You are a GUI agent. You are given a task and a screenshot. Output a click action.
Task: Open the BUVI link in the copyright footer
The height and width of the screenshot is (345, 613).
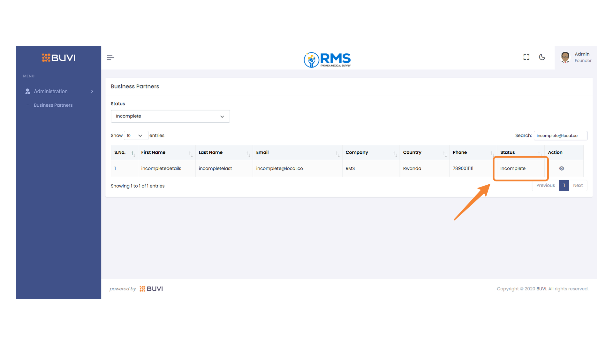[x=541, y=289]
